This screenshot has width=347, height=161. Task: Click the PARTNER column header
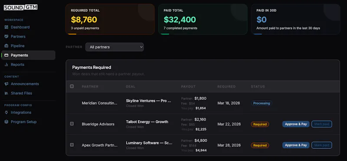point(90,87)
